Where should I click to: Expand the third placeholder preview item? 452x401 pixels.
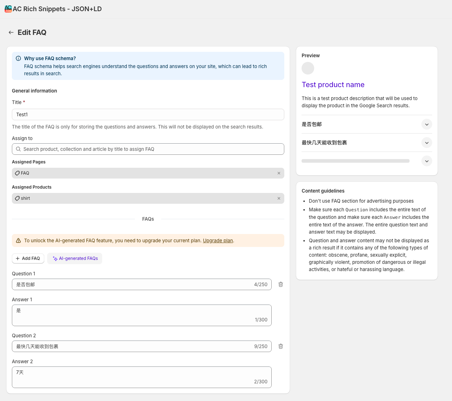click(426, 161)
